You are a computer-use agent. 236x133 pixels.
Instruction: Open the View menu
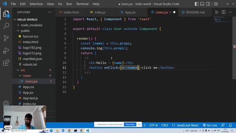click(50, 4)
